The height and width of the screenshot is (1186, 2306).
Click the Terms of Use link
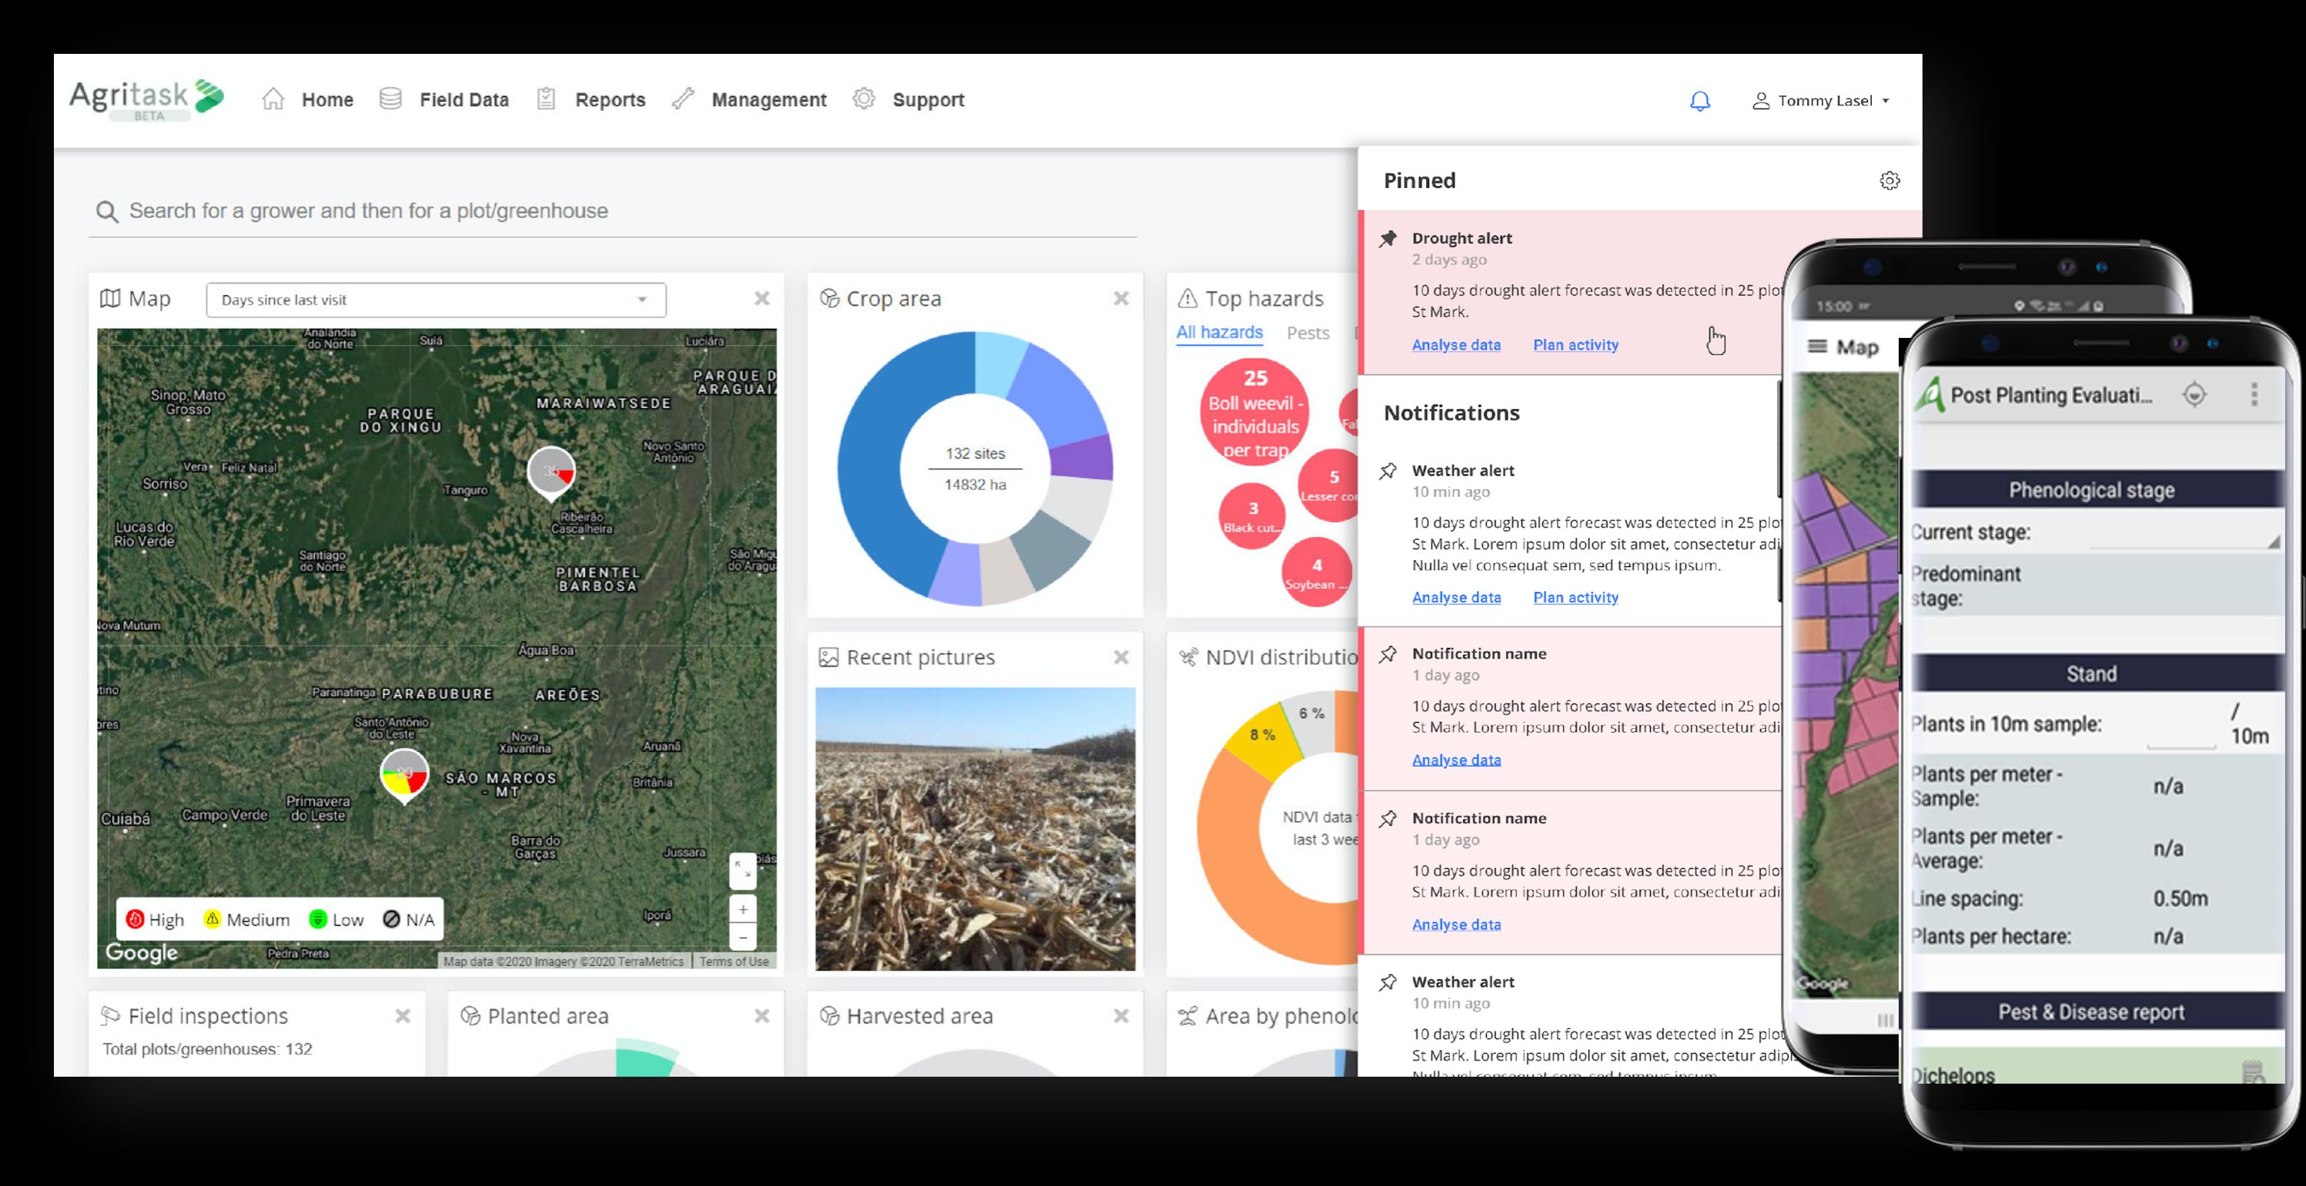(734, 961)
